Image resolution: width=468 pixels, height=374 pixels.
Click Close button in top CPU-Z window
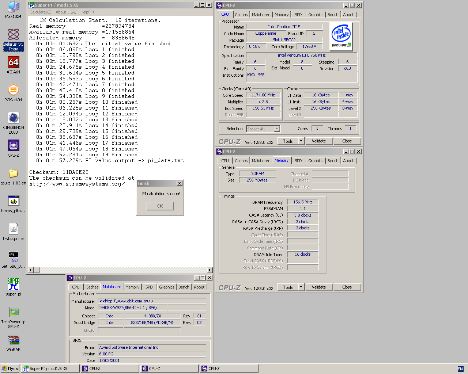347,141
